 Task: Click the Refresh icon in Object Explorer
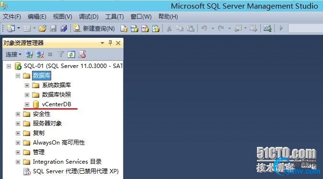71,55
